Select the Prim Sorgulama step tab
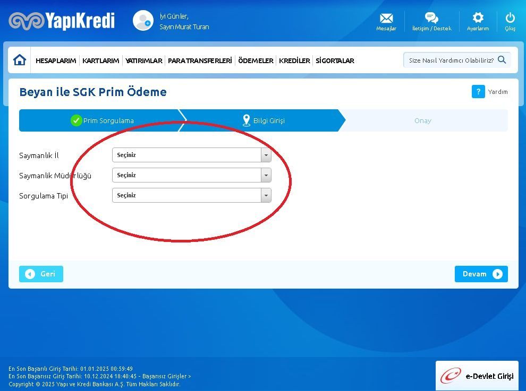Viewport: 526px width, 391px height. click(102, 120)
